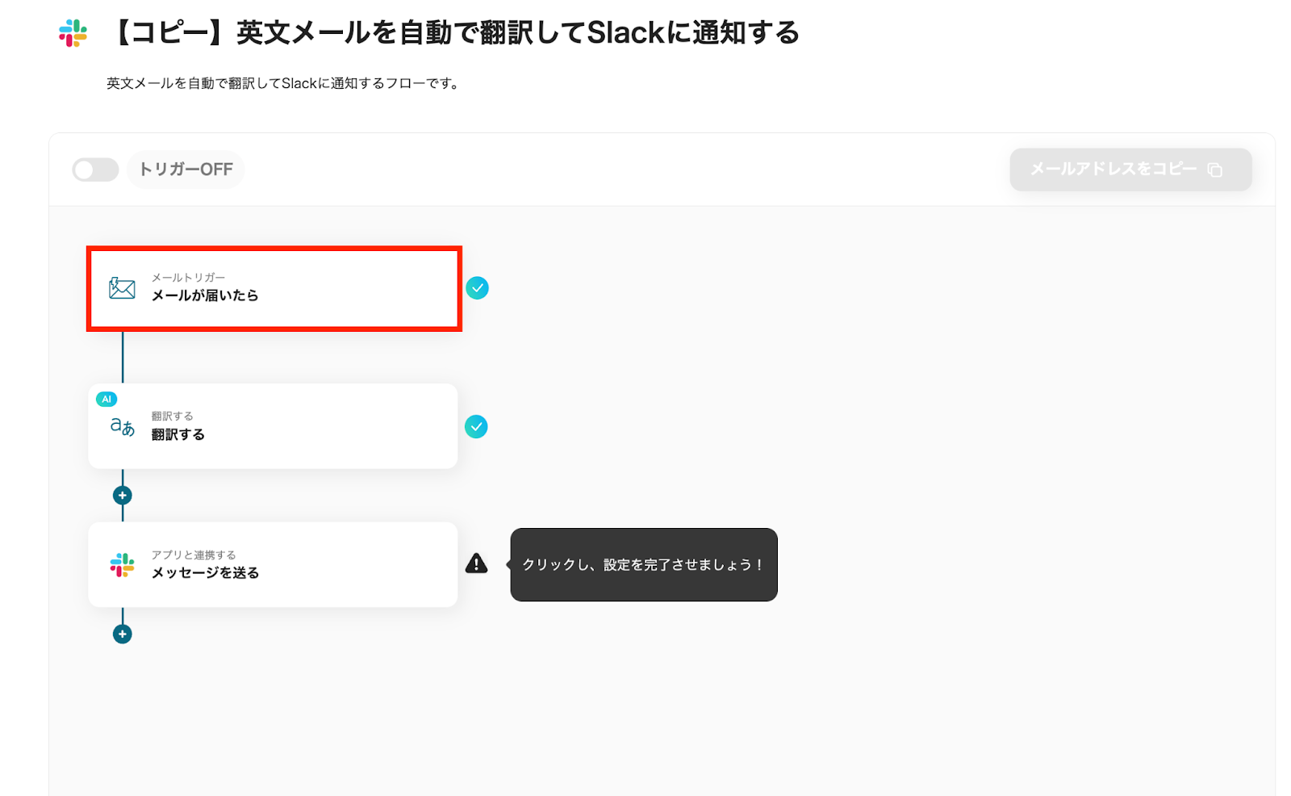
Task: Open the メッセージを送る Slack step
Action: point(273,564)
